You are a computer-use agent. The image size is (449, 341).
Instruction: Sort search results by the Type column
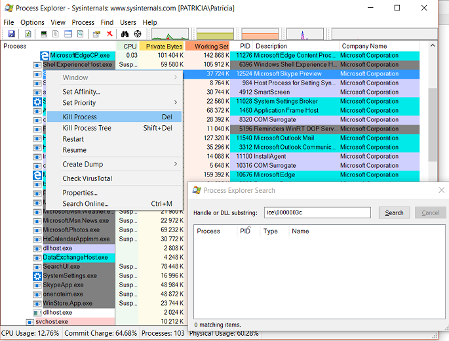pos(274,231)
